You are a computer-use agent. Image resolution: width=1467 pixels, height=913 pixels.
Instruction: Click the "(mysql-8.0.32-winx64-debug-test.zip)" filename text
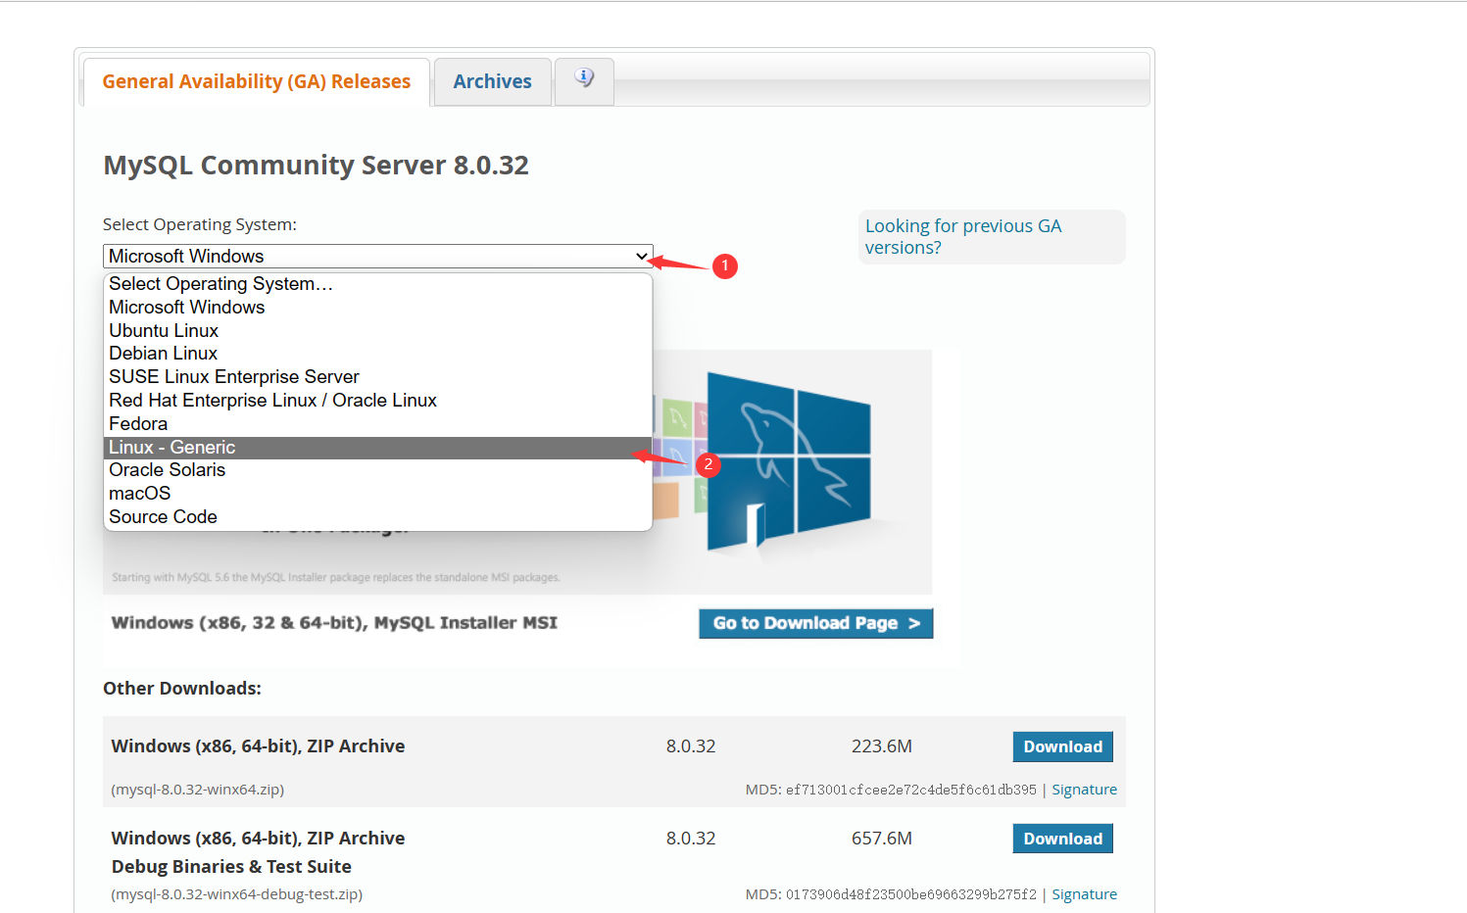coord(237,894)
